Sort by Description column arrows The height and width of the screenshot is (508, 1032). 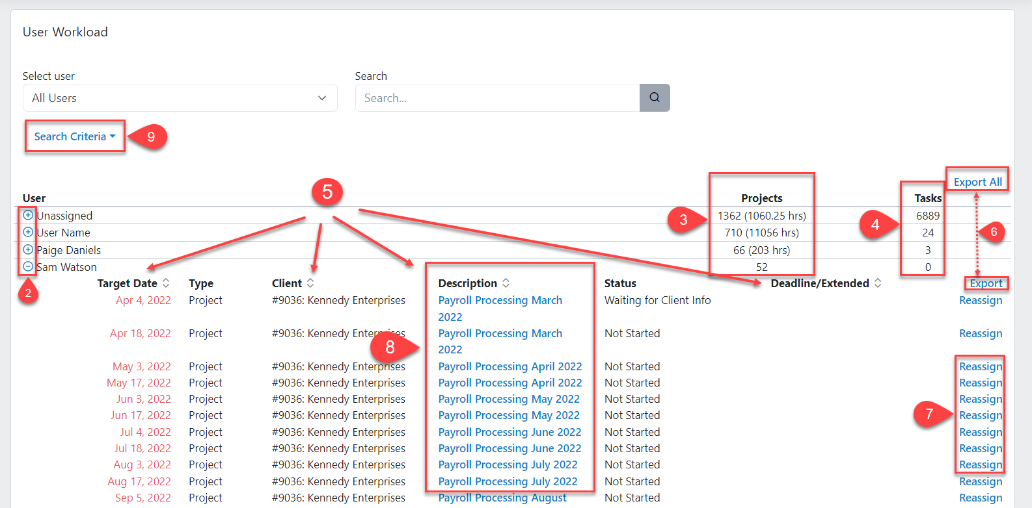506,283
